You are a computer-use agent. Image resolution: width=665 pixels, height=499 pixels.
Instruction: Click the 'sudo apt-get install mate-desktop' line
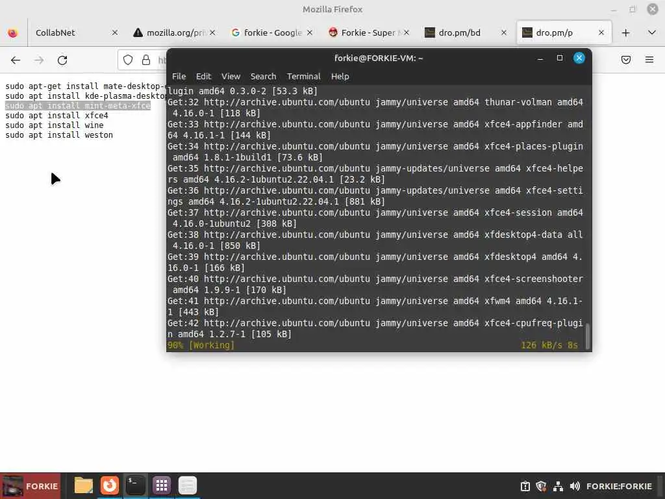point(85,86)
